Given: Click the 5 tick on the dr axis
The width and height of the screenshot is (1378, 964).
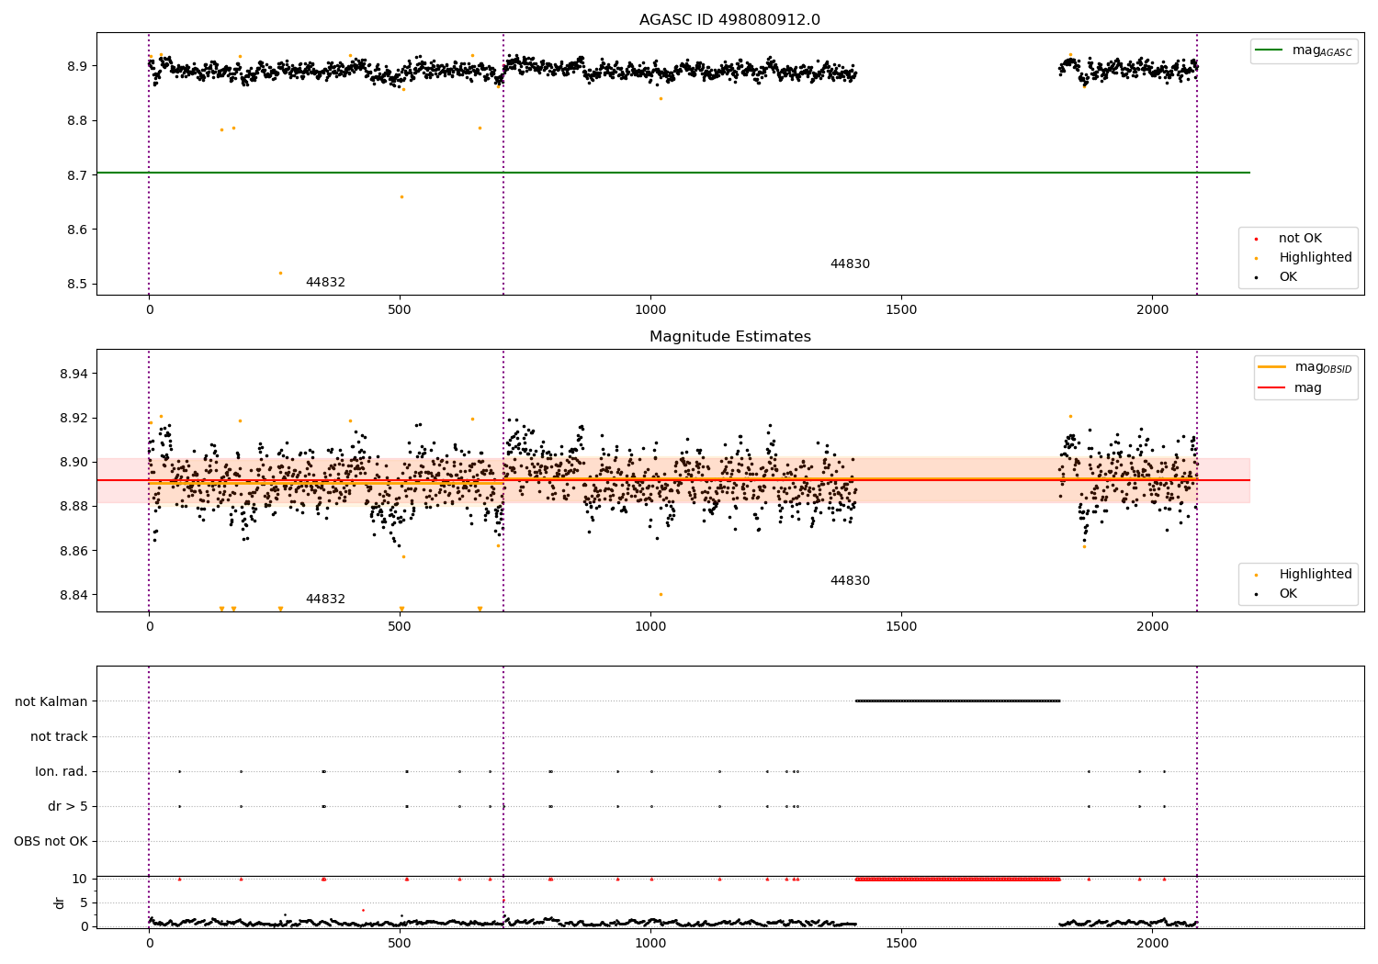Looking at the screenshot, I should click(x=85, y=902).
